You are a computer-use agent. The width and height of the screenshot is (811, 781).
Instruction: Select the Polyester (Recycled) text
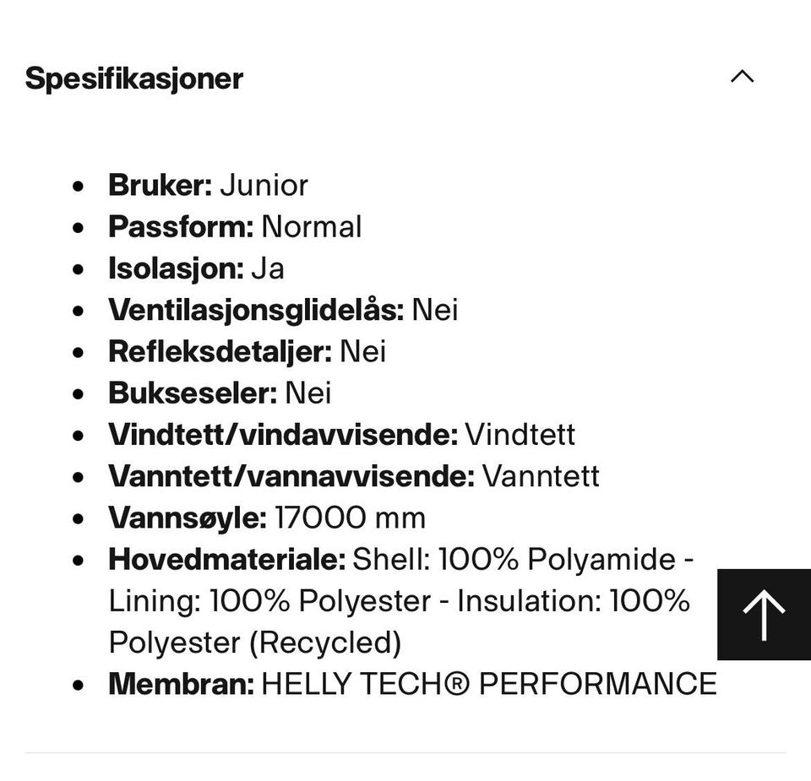(254, 643)
